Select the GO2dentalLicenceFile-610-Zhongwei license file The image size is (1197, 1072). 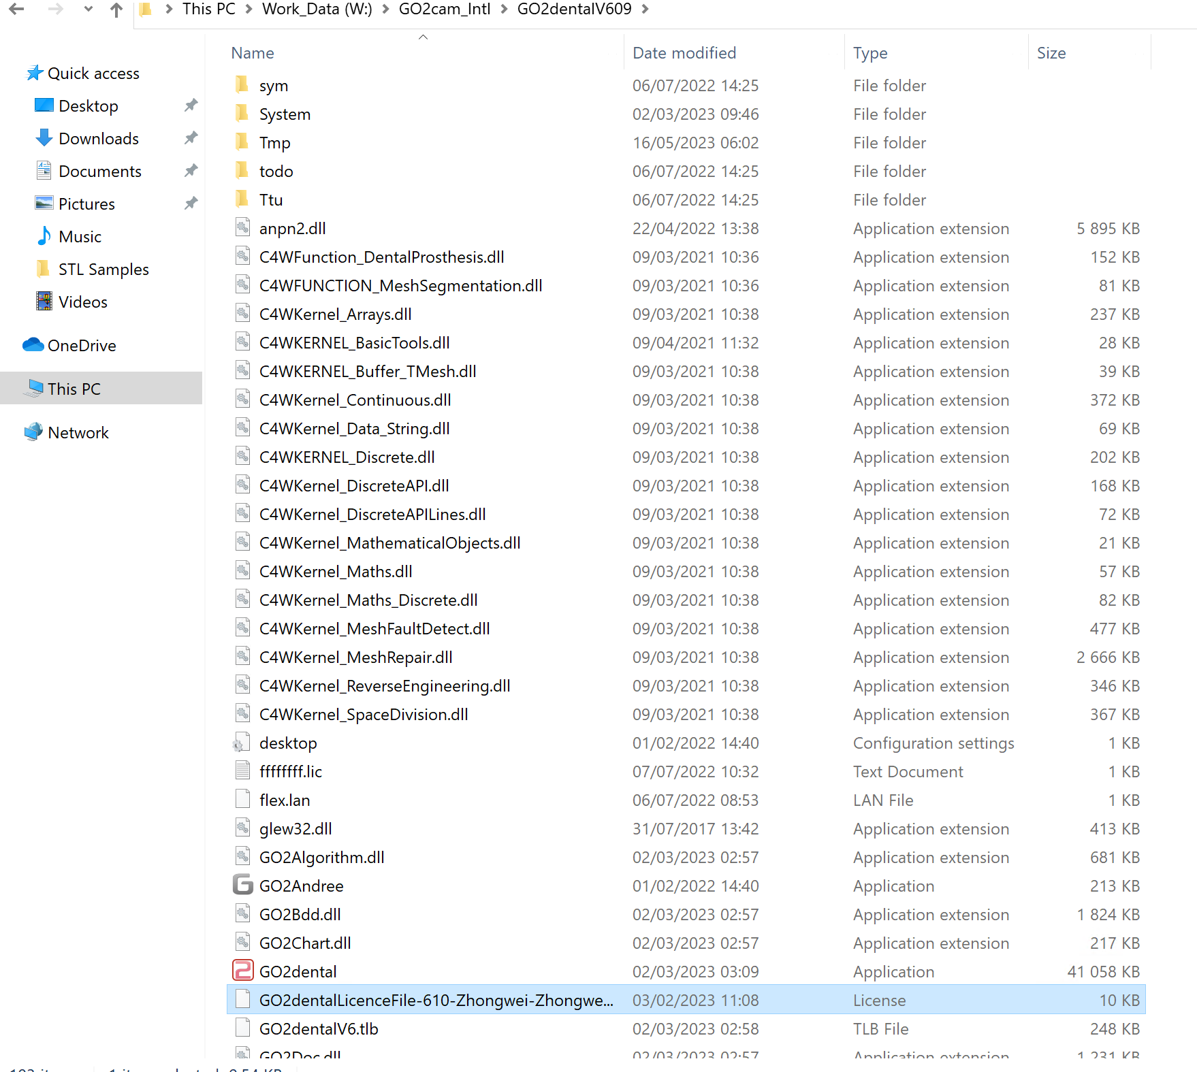pos(436,1000)
